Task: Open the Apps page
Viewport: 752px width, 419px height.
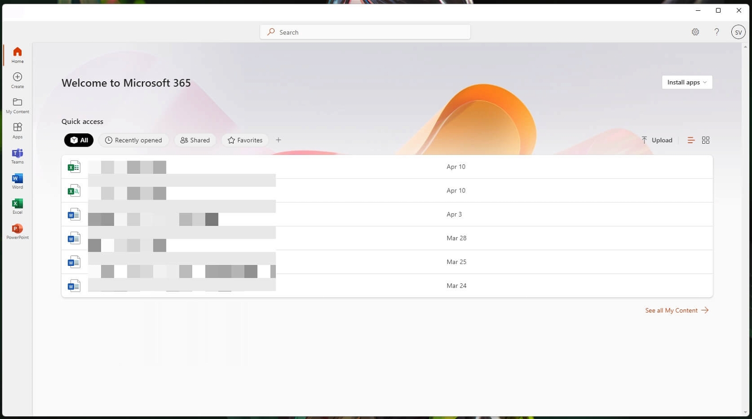Action: tap(17, 131)
